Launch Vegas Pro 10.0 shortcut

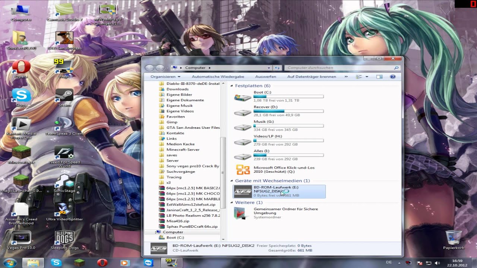point(21,240)
